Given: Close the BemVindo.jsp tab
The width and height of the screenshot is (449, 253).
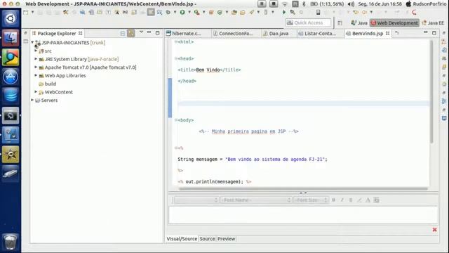Looking at the screenshot, I should (x=388, y=33).
